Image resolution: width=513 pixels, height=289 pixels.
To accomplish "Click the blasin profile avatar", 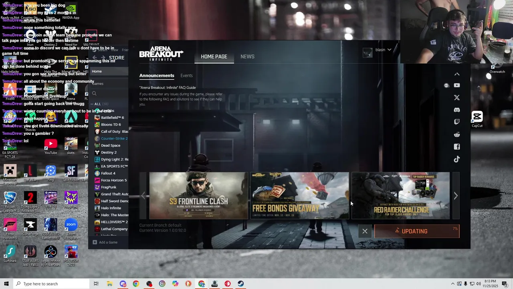I will (368, 53).
